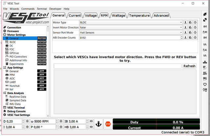Toggle RT APP data streaming icon
Image resolution: width=210 pixels, height=136 pixels.
click(x=205, y=73)
